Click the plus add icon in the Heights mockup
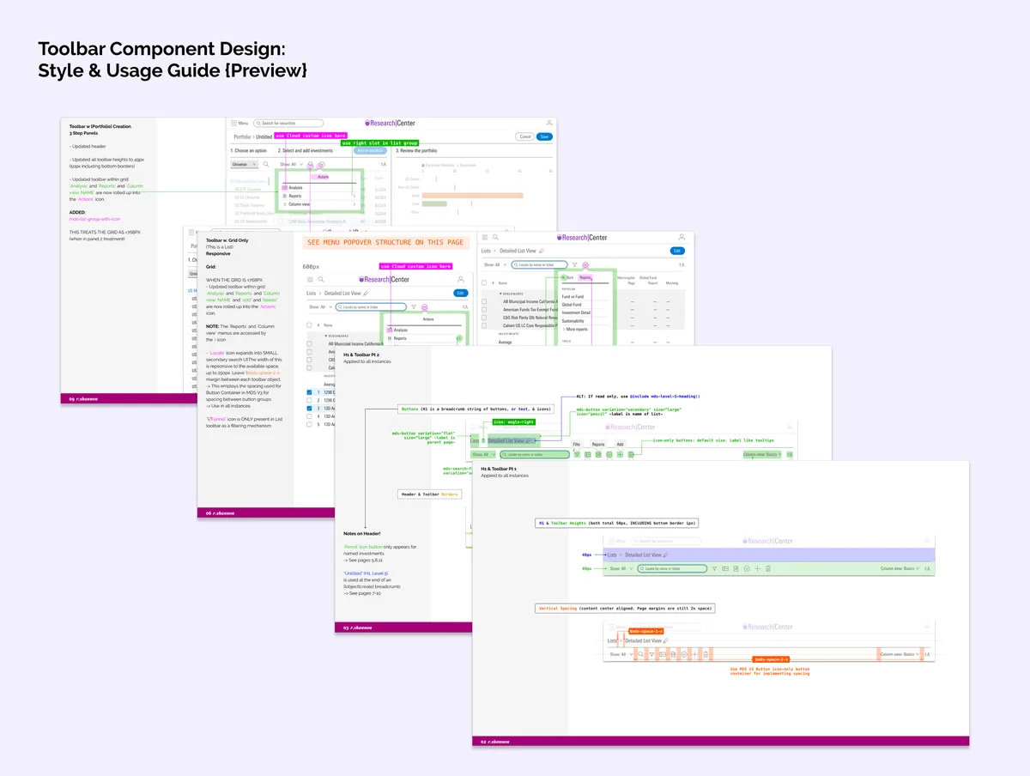 coord(757,569)
